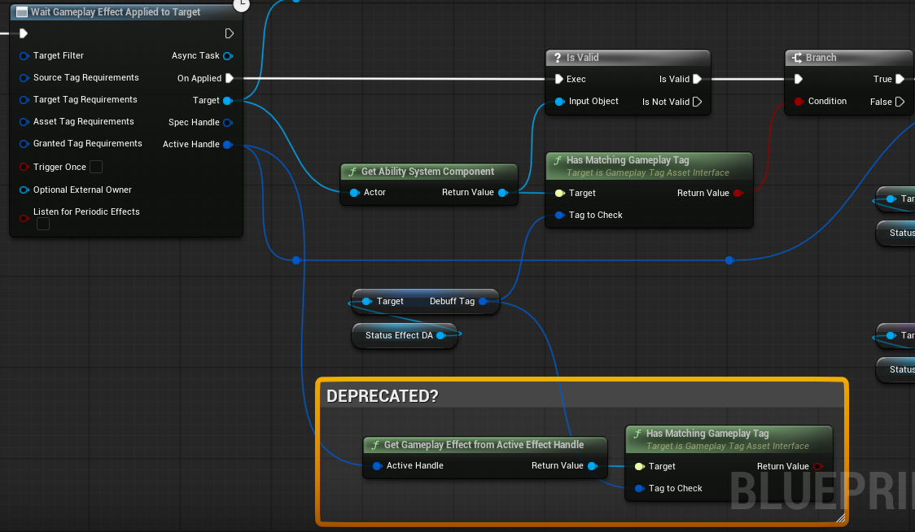
Task: Click the Is Valid output exec pin
Action: [x=697, y=79]
